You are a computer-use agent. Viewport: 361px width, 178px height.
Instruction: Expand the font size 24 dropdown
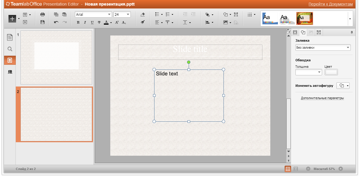[128, 14]
